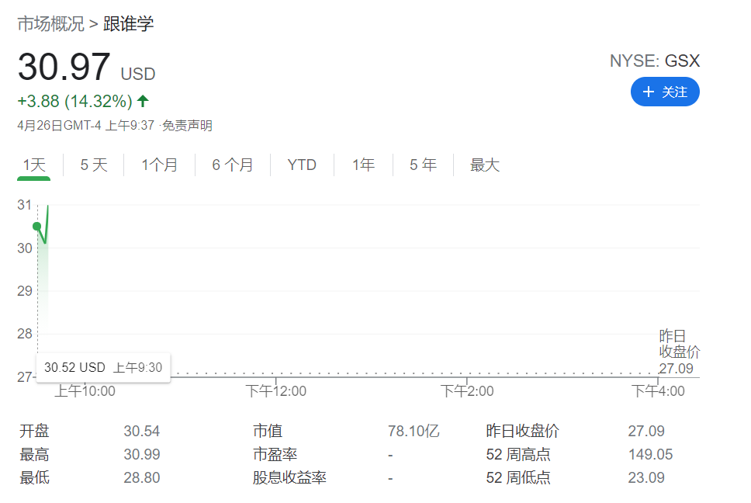Click the 市值 value 78.10亿
751x503 pixels.
pos(414,431)
